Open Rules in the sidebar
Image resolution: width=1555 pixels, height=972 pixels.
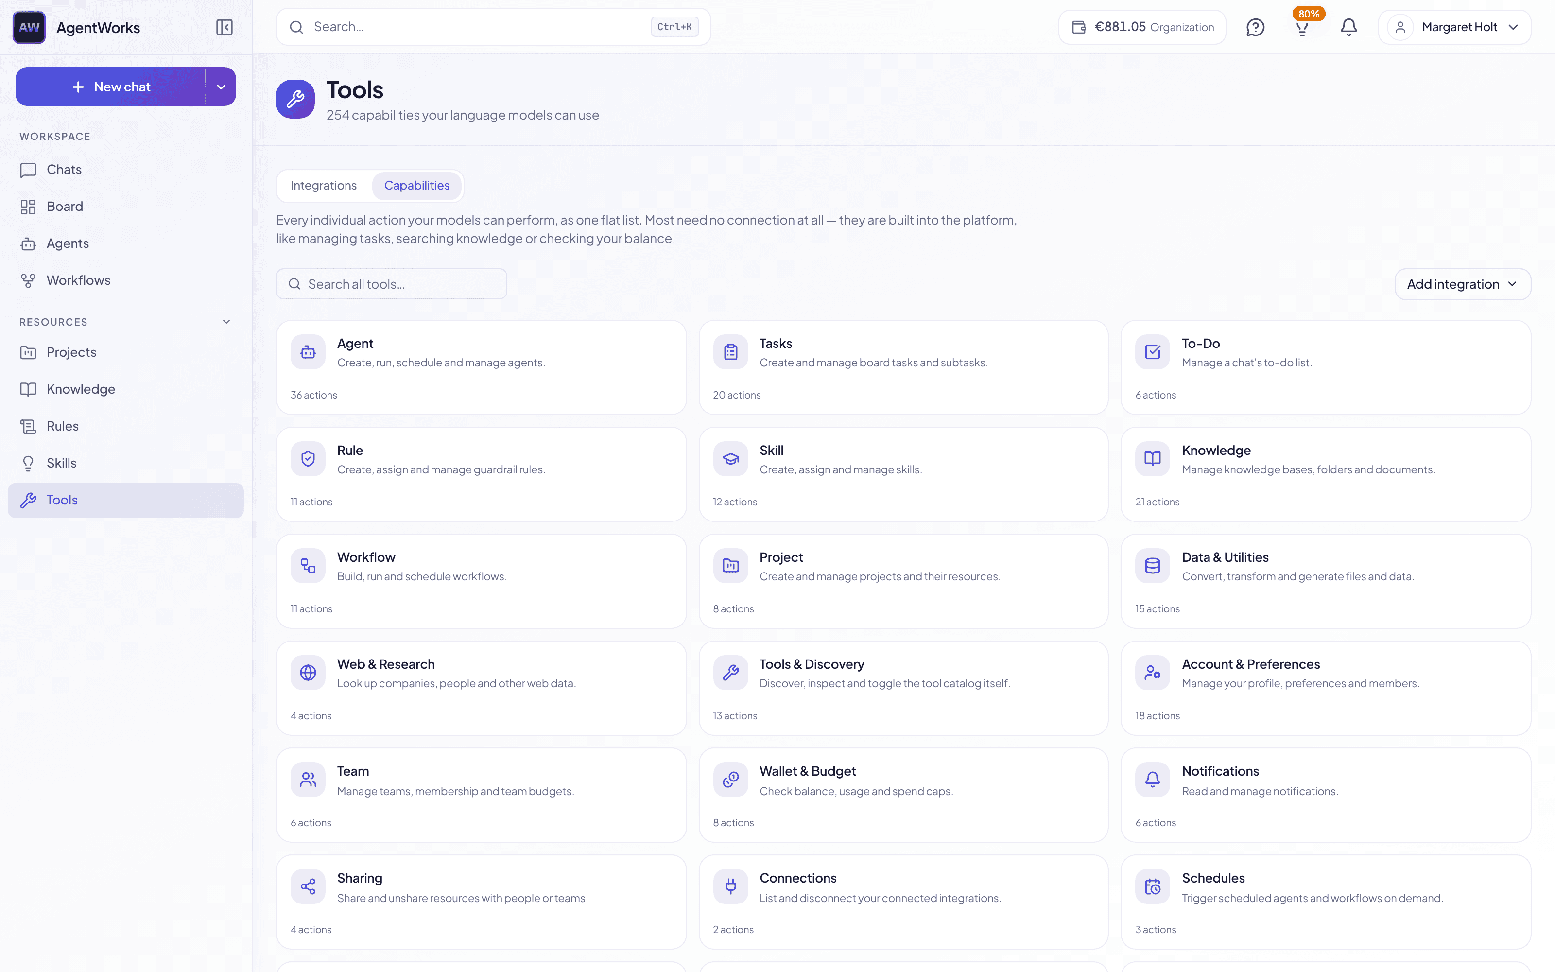click(125, 426)
